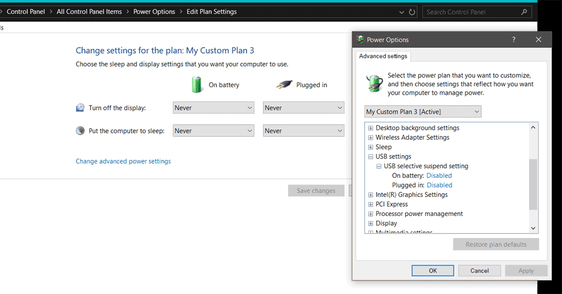Collapse the USB settings tree node

click(x=371, y=157)
